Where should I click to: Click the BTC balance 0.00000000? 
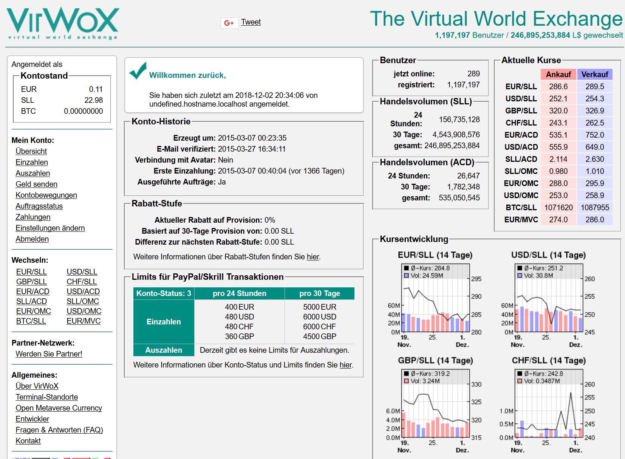83,111
